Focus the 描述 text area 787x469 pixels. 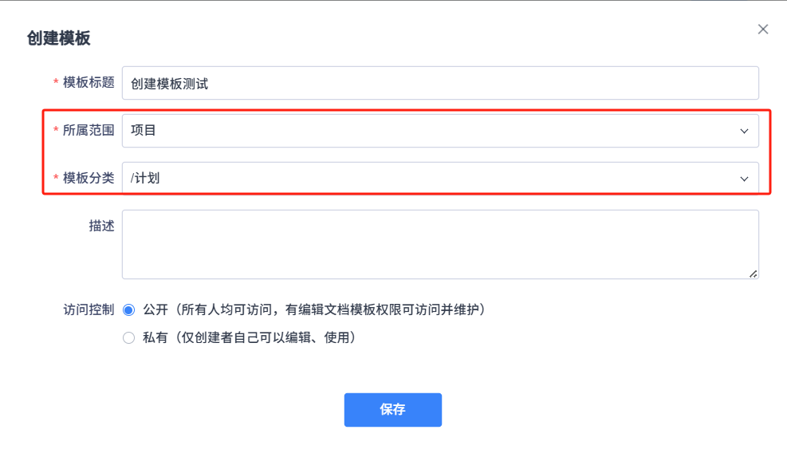tap(439, 244)
